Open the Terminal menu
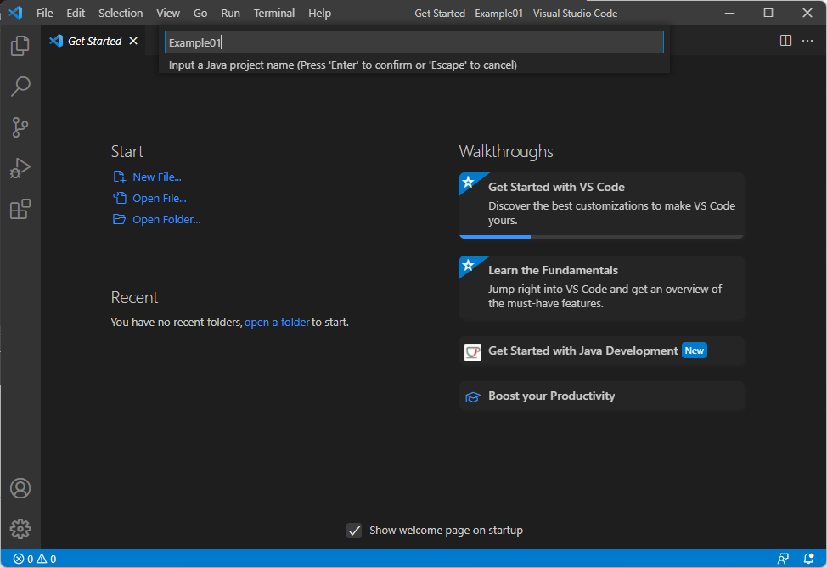The height and width of the screenshot is (568, 827). click(273, 14)
